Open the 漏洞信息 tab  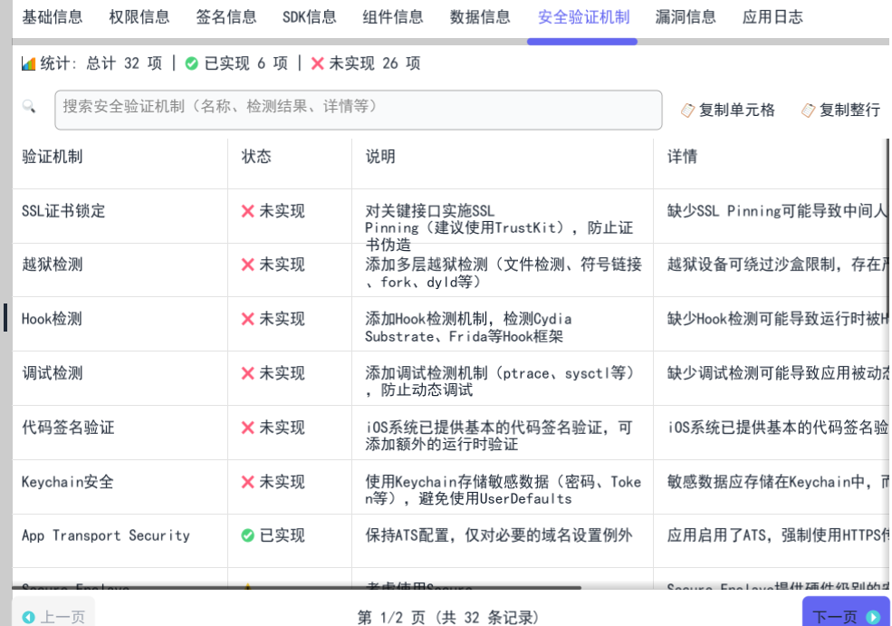pos(686,16)
